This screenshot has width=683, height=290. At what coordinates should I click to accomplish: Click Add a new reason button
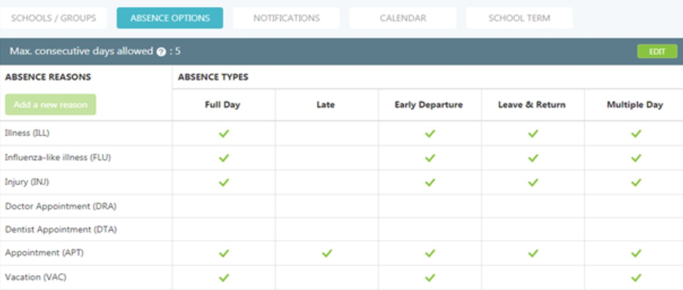point(50,104)
